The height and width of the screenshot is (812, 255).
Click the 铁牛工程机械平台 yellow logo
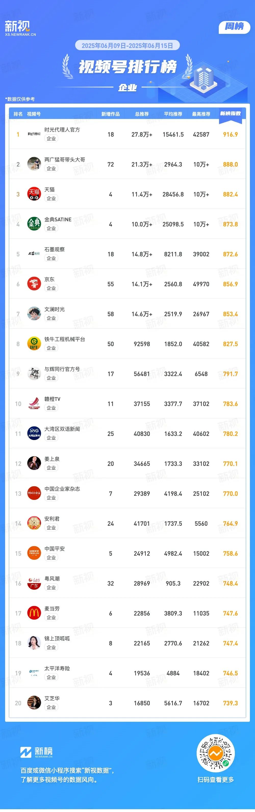click(x=34, y=344)
